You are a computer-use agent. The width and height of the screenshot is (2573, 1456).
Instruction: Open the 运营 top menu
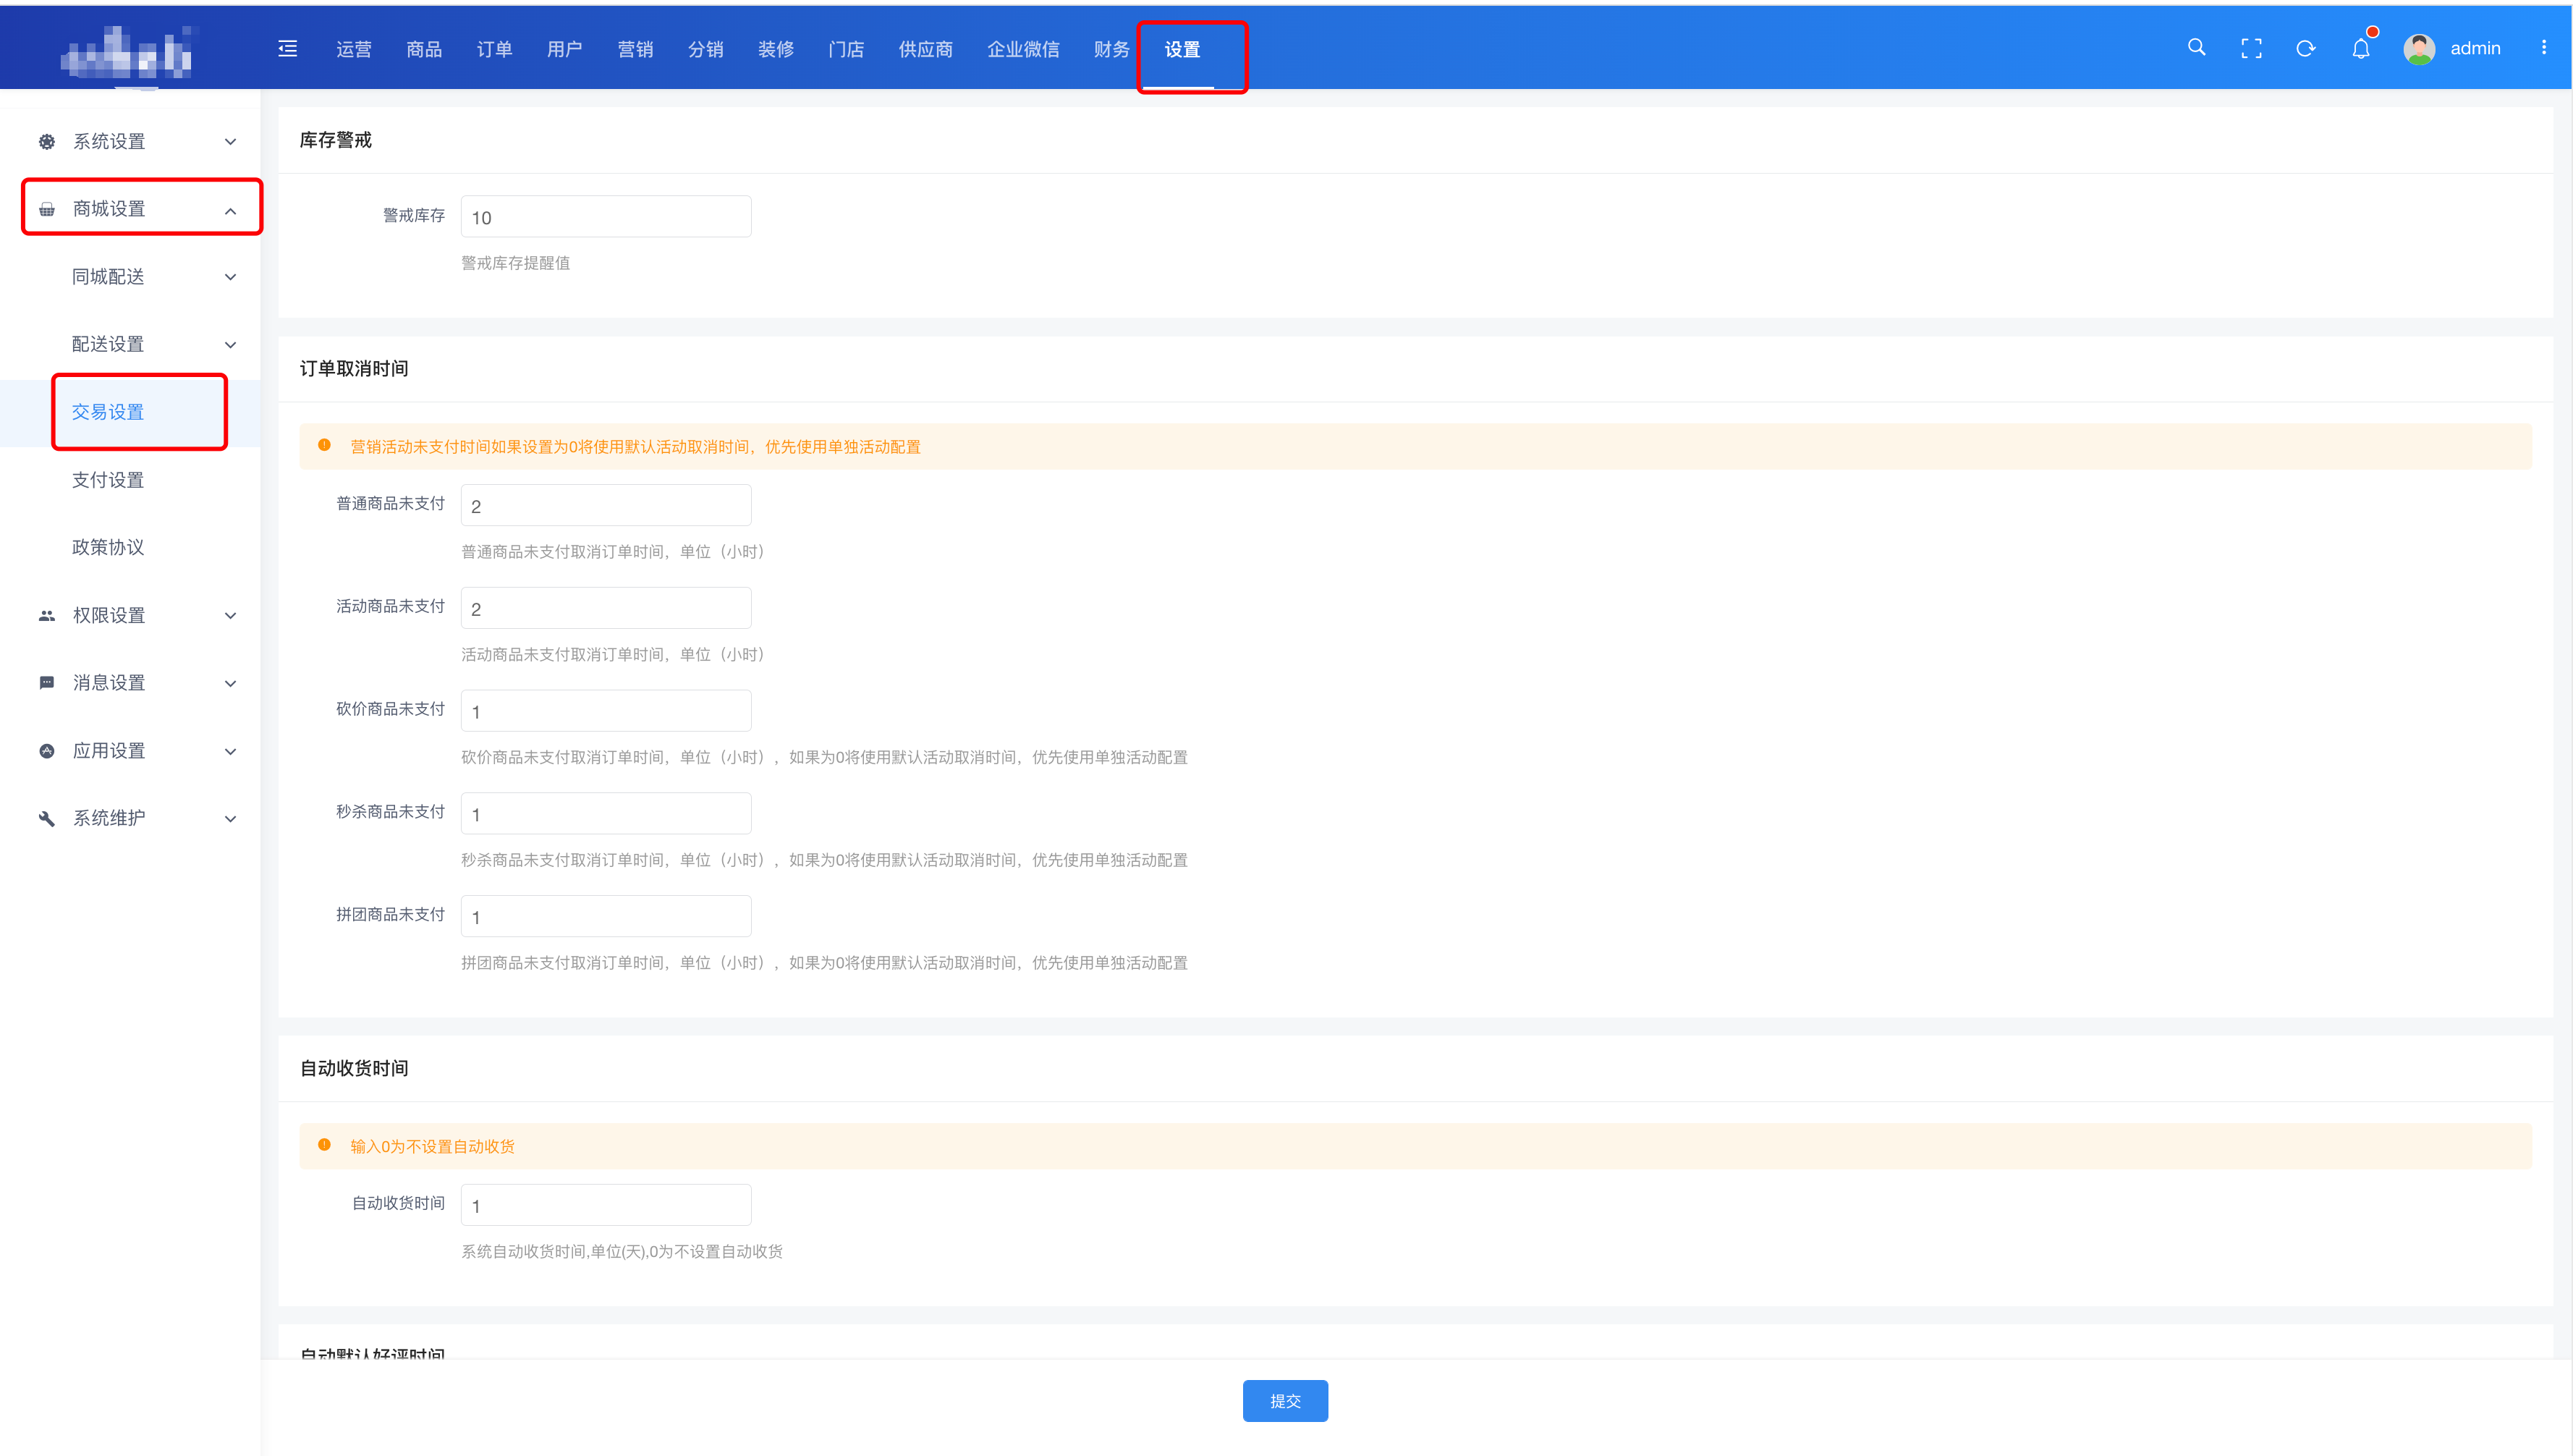pyautogui.click(x=354, y=49)
